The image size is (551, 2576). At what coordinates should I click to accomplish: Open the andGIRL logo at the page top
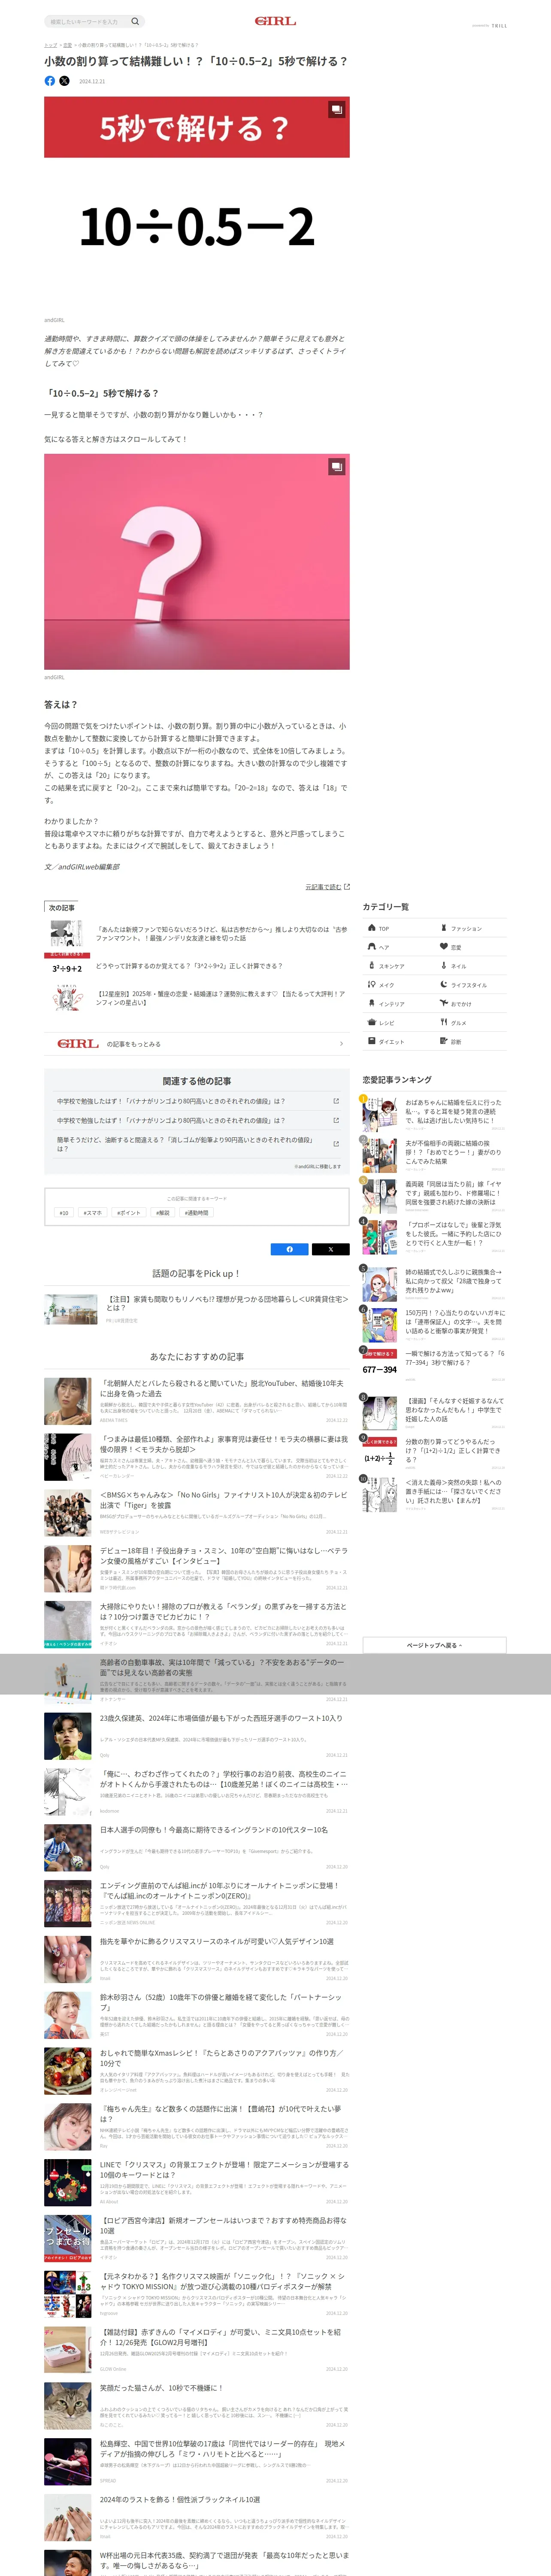275,21
